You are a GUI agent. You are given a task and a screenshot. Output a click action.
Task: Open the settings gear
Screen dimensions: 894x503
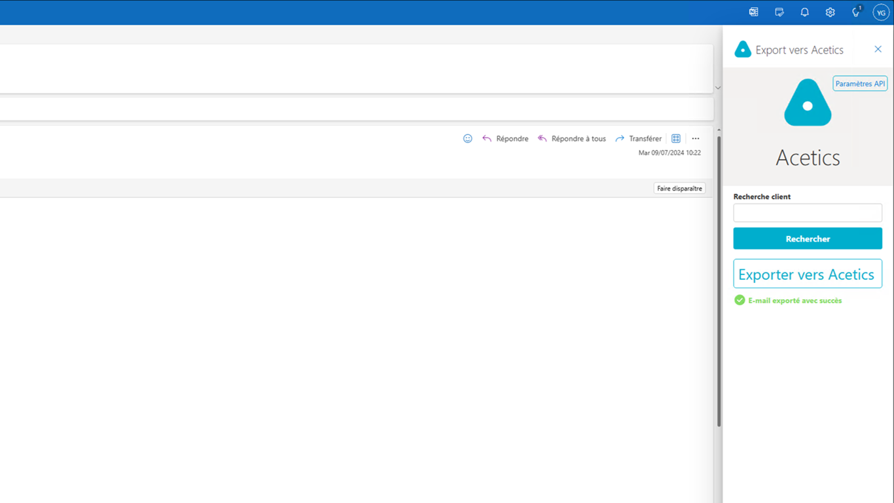coord(831,12)
